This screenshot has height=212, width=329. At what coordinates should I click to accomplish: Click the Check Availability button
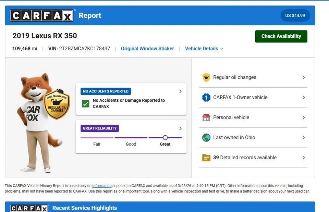[281, 36]
